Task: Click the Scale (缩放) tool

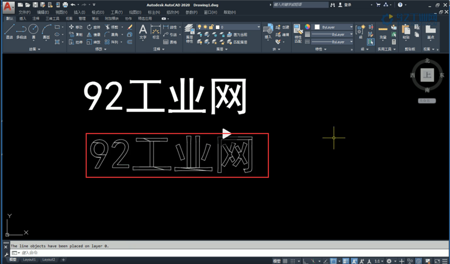Action: point(93,42)
